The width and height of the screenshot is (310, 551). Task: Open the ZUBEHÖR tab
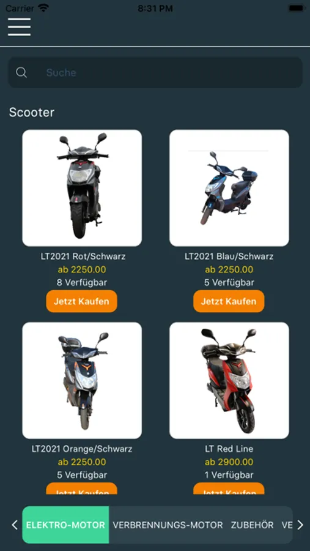[252, 525]
